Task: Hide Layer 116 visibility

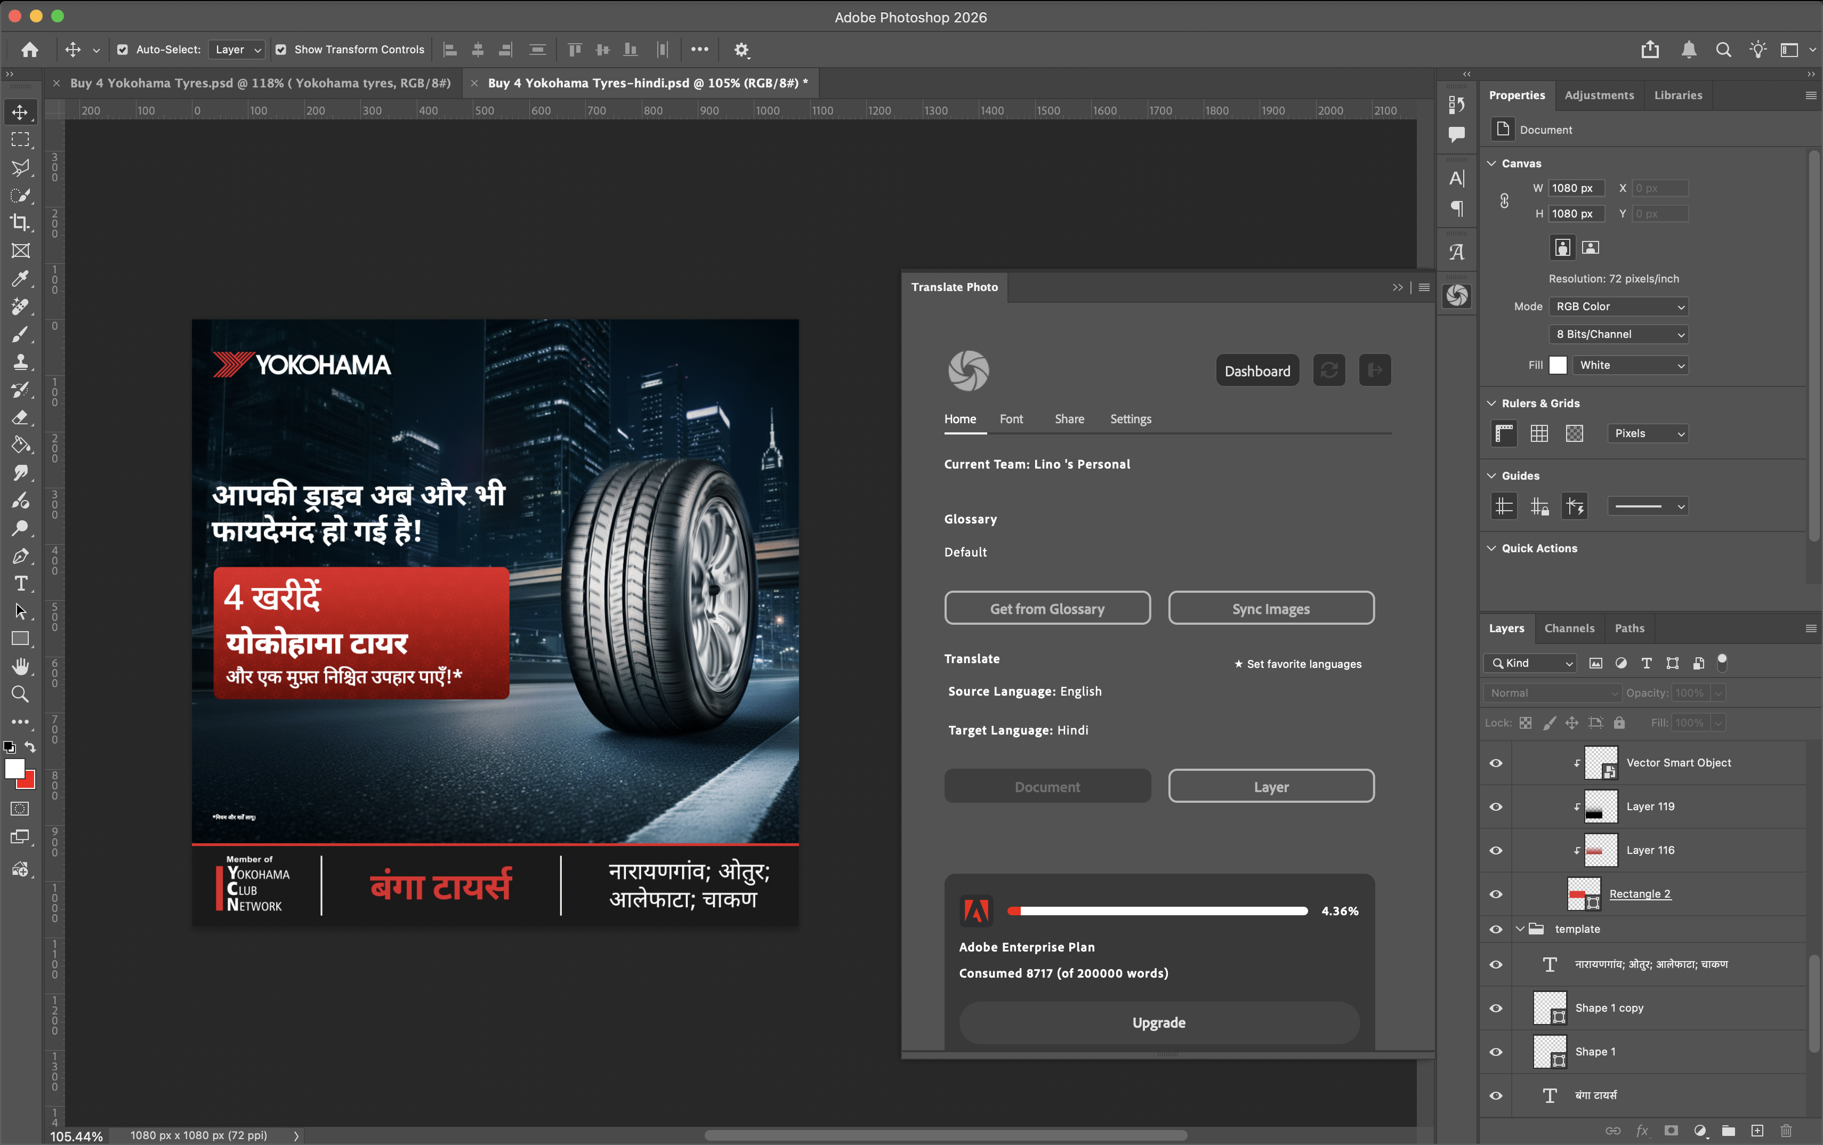Action: pyautogui.click(x=1496, y=850)
